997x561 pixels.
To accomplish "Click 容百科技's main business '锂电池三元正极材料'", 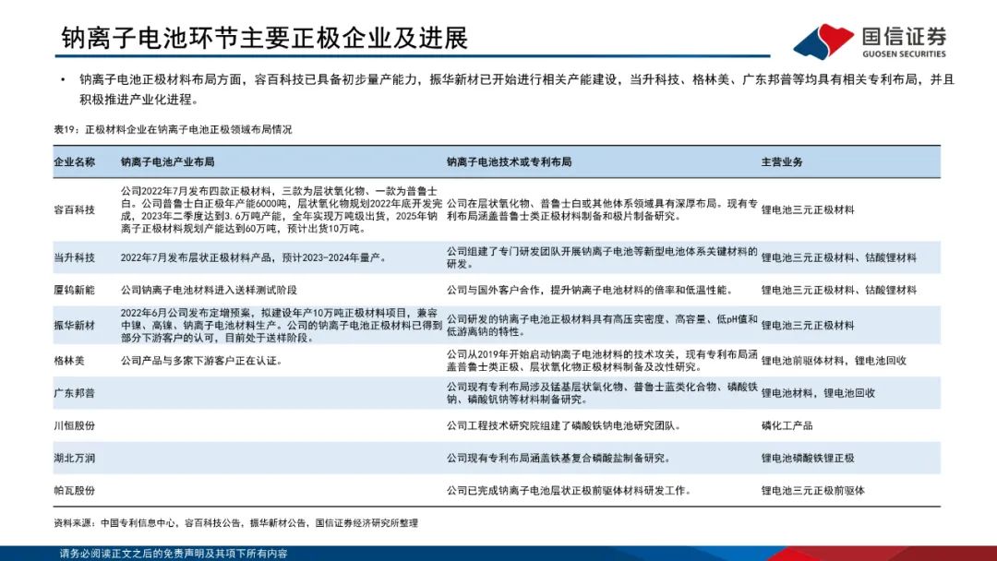I will coord(808,209).
